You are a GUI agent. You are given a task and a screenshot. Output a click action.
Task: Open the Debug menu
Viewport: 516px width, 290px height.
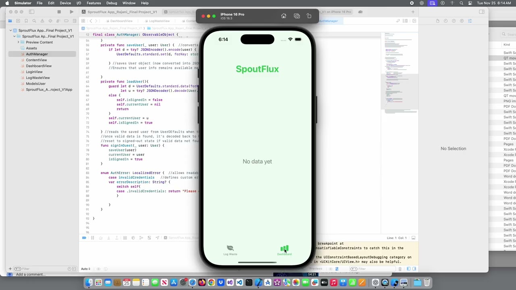112,3
